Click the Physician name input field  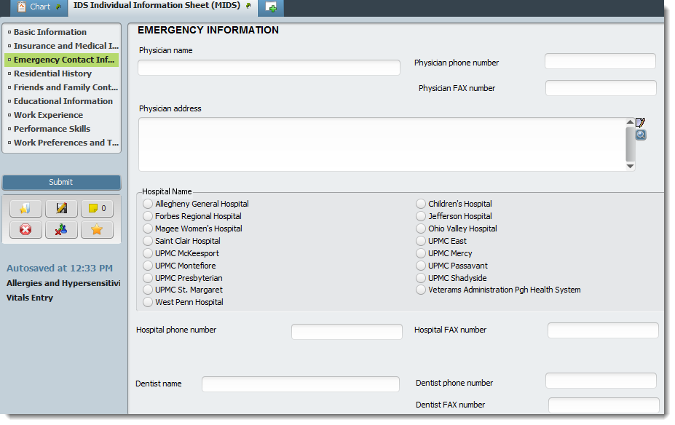pyautogui.click(x=269, y=68)
